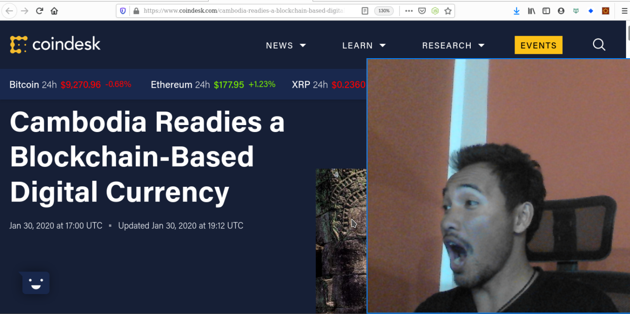Click Bitcoin price $9,270.96
Viewport: 630px width, 314px height.
pyautogui.click(x=81, y=85)
